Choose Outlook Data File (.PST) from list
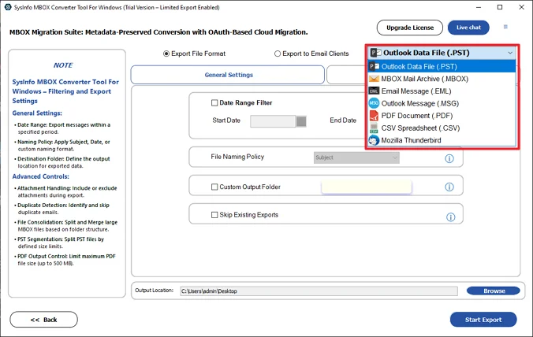Screen dimensions: 533x337 442,66
